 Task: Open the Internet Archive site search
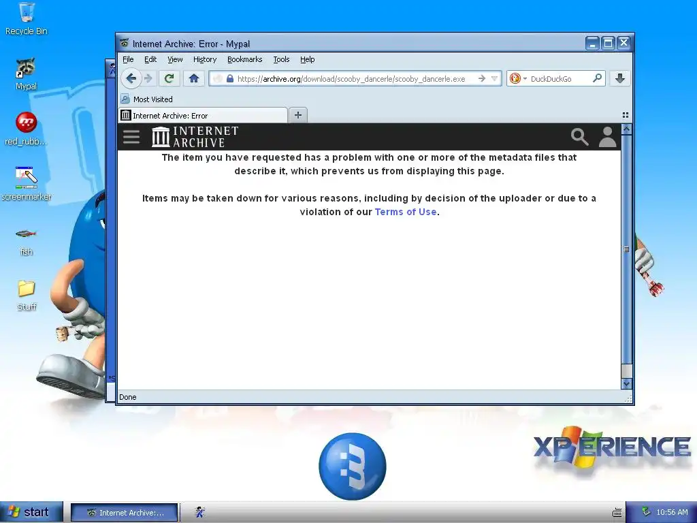tap(580, 137)
